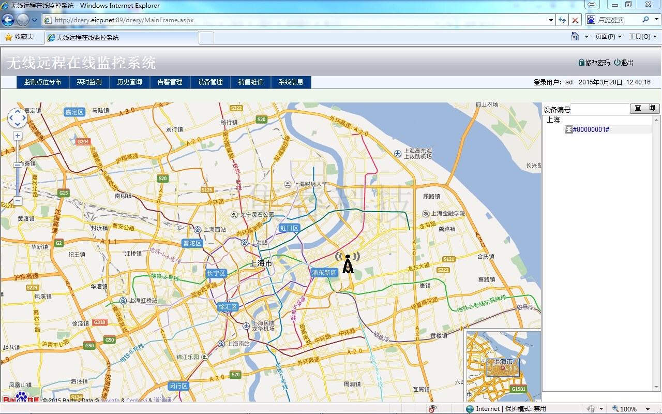Pan the map left with arrow
The height and width of the screenshot is (414, 662).
[x=11, y=117]
